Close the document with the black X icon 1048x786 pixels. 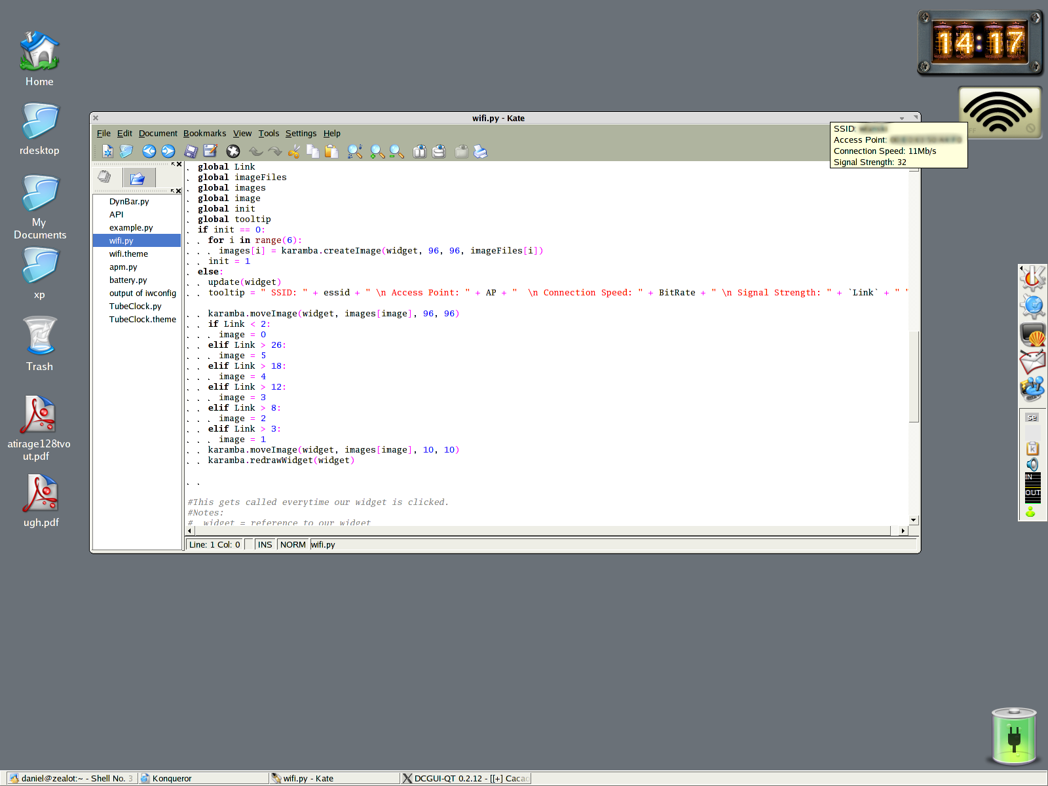(x=233, y=151)
